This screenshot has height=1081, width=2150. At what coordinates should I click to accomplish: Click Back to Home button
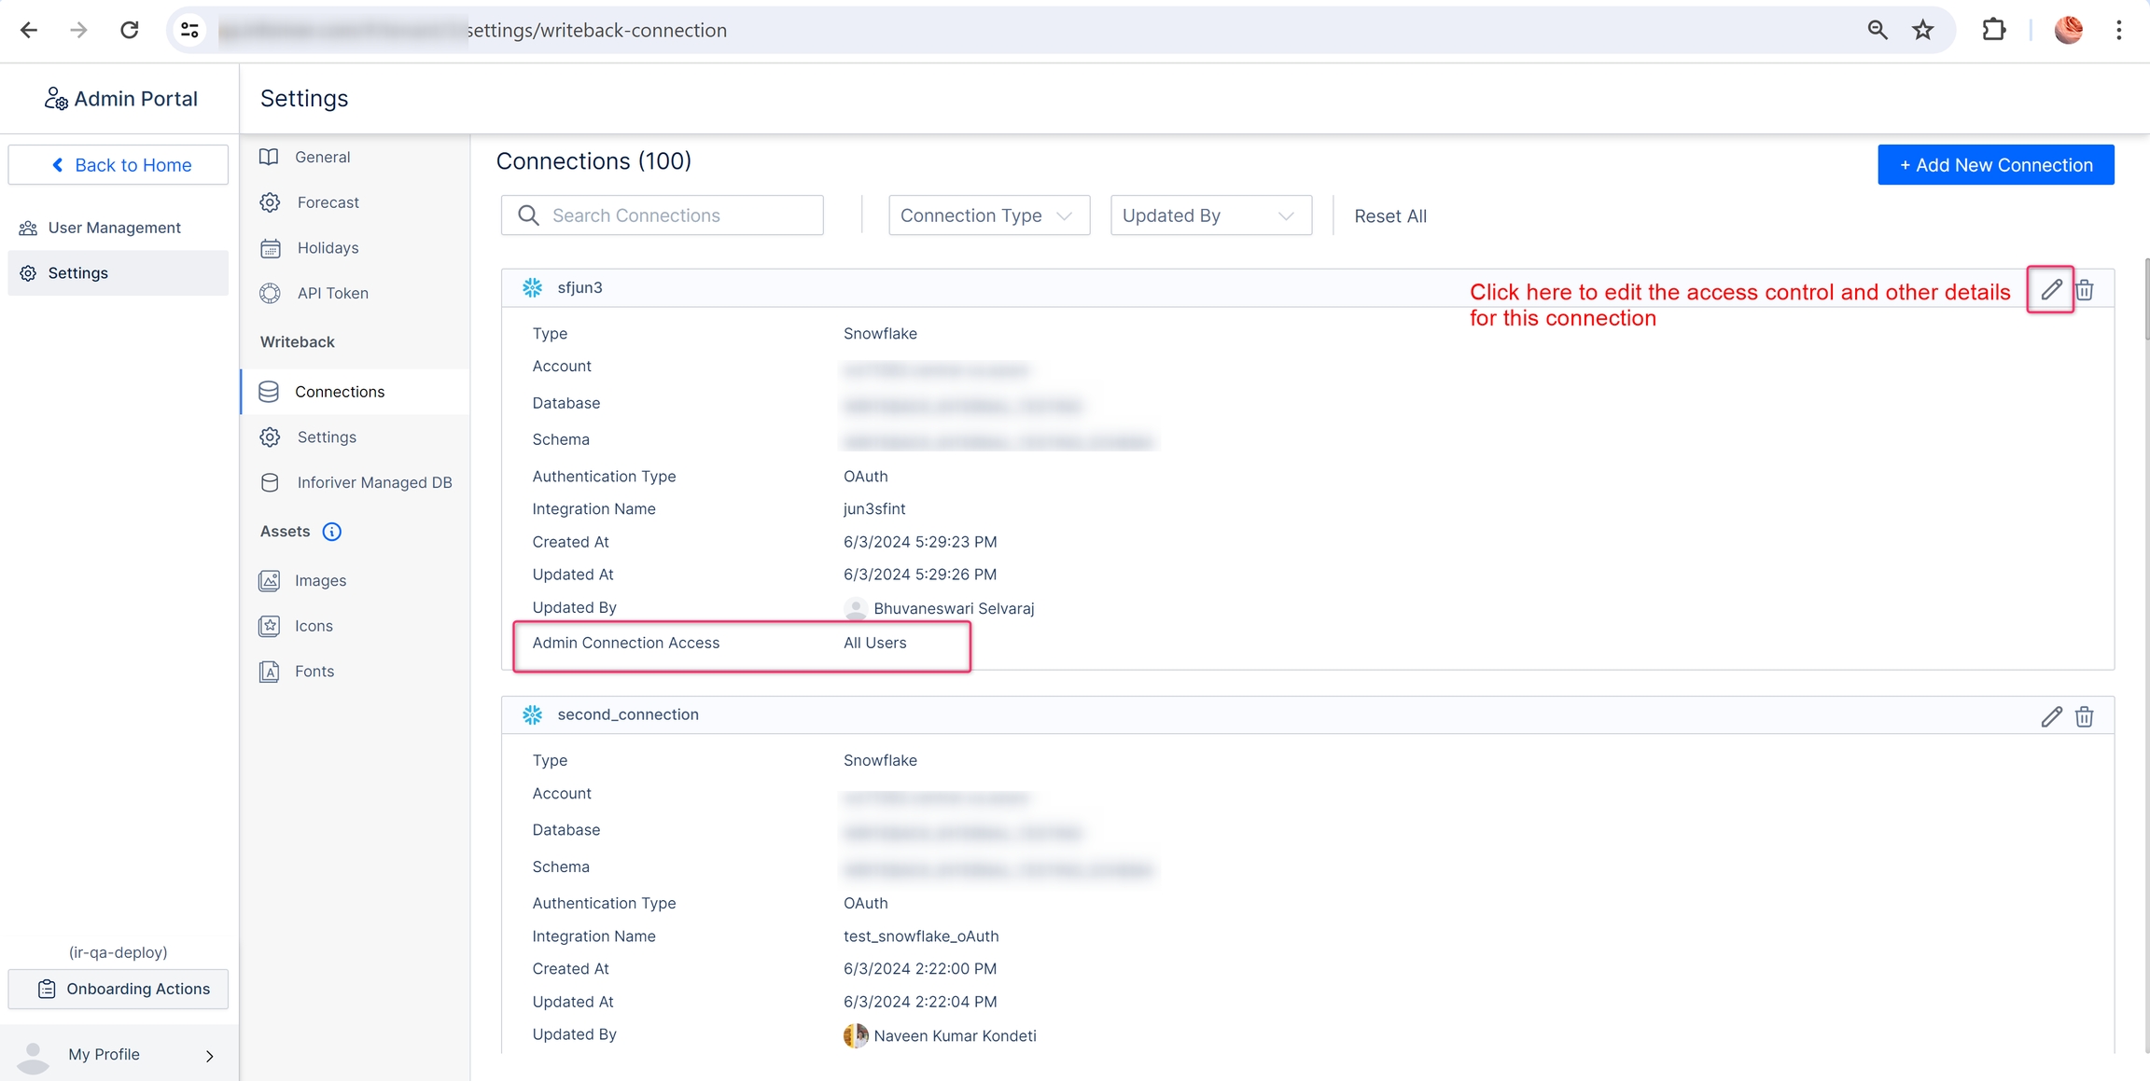[119, 165]
